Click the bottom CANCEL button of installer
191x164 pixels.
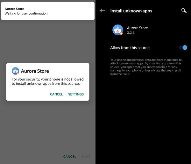70,157
